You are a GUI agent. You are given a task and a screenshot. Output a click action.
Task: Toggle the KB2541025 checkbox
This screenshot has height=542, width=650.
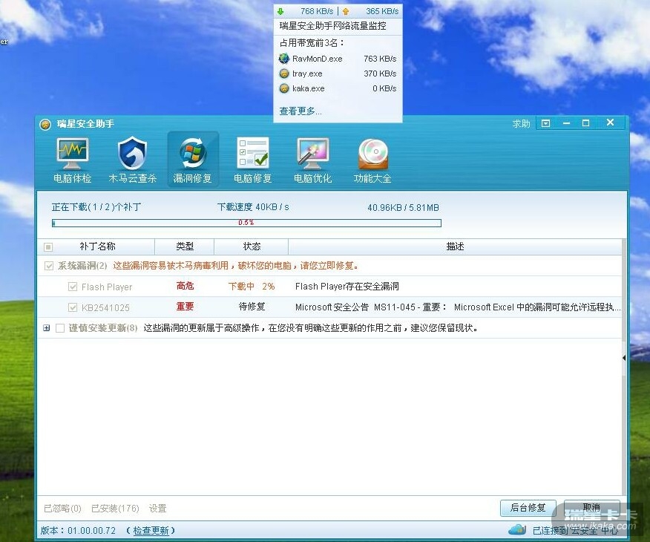pos(73,307)
